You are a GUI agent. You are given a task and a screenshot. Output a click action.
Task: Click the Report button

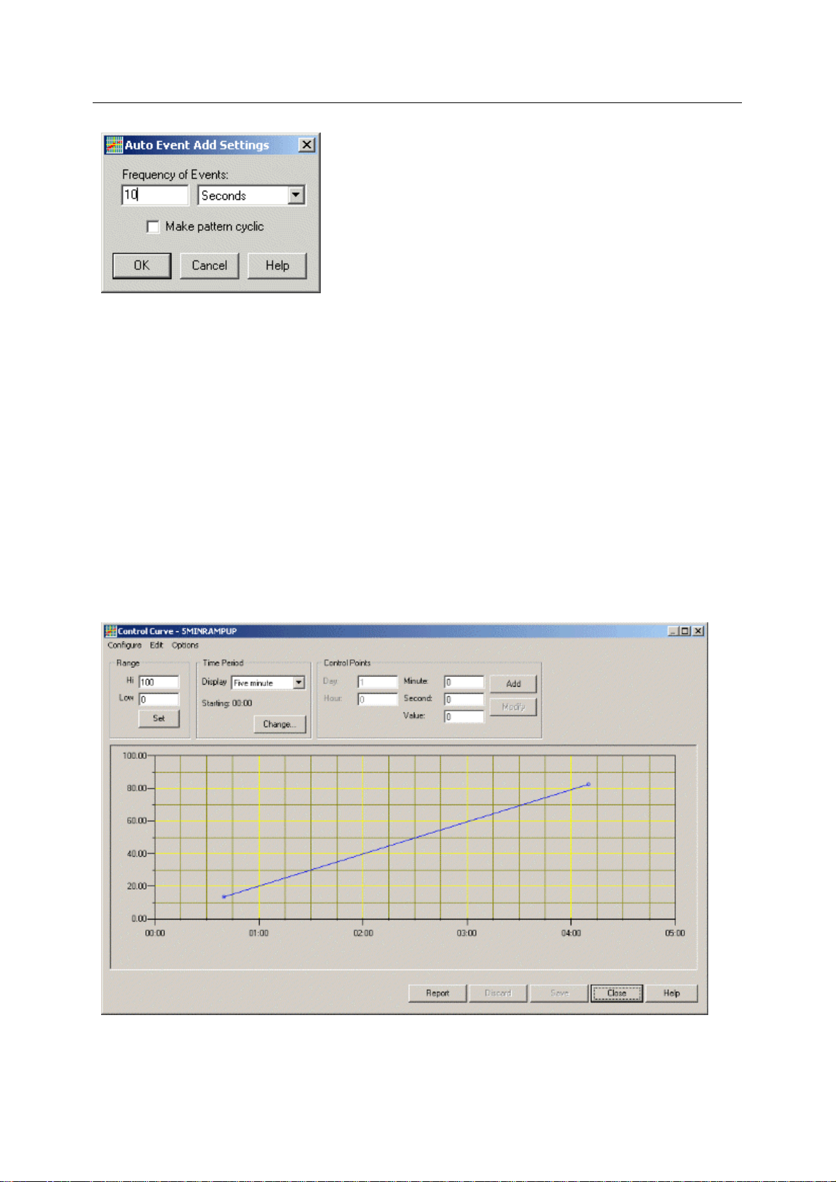(x=437, y=993)
